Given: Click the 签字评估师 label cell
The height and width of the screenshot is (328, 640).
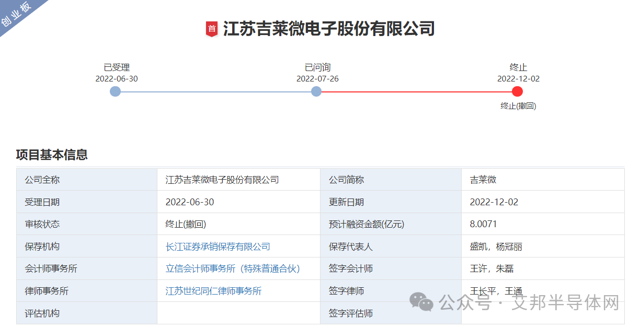Looking at the screenshot, I should tap(391, 313).
